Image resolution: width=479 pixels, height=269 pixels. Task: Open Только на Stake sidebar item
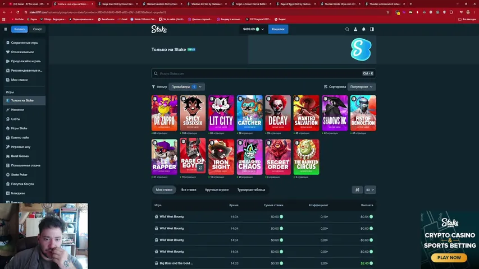(x=24, y=100)
